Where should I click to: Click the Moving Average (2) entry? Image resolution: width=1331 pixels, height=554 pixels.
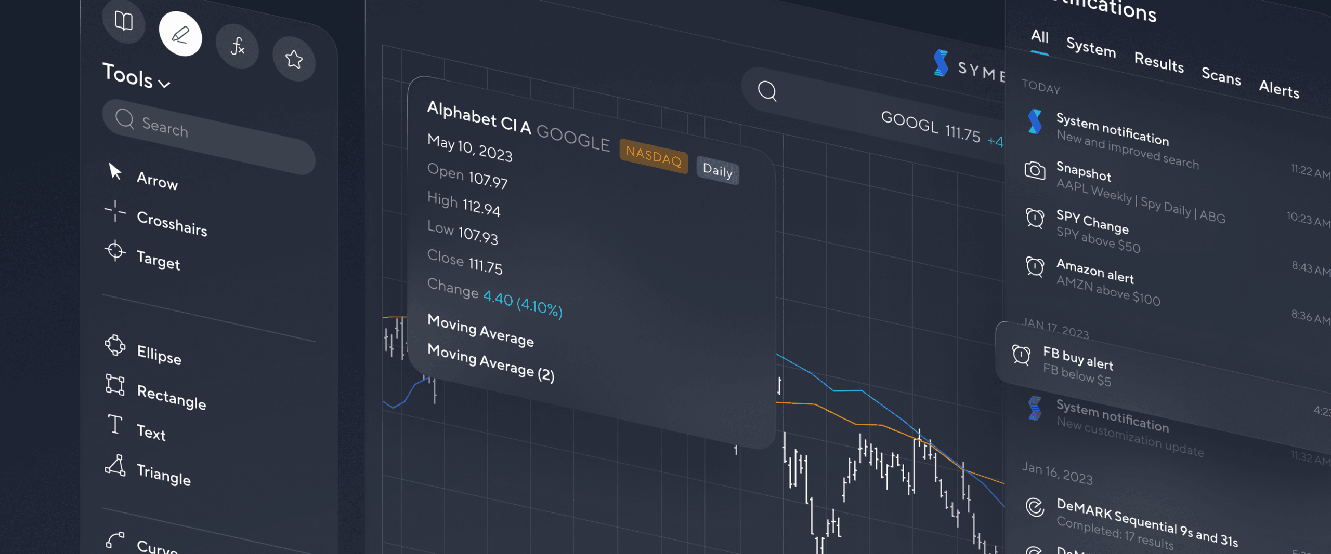pos(491,363)
